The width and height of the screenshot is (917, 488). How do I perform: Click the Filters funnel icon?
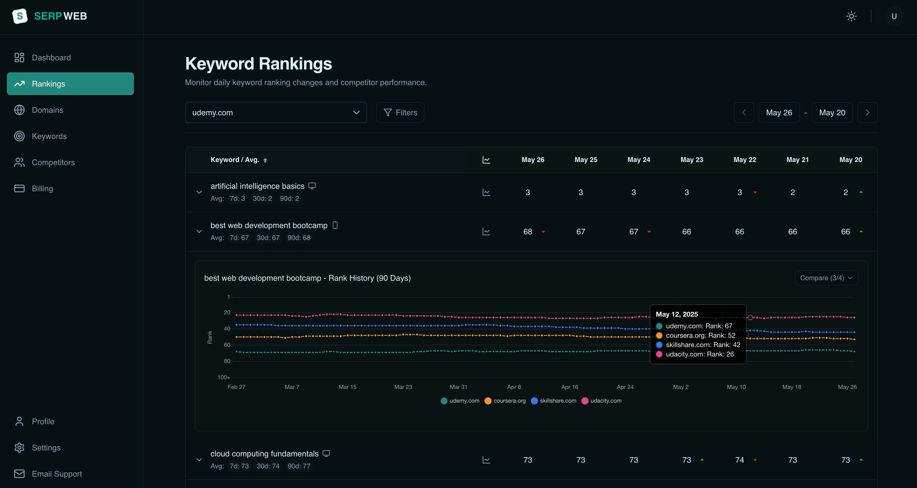coord(387,113)
